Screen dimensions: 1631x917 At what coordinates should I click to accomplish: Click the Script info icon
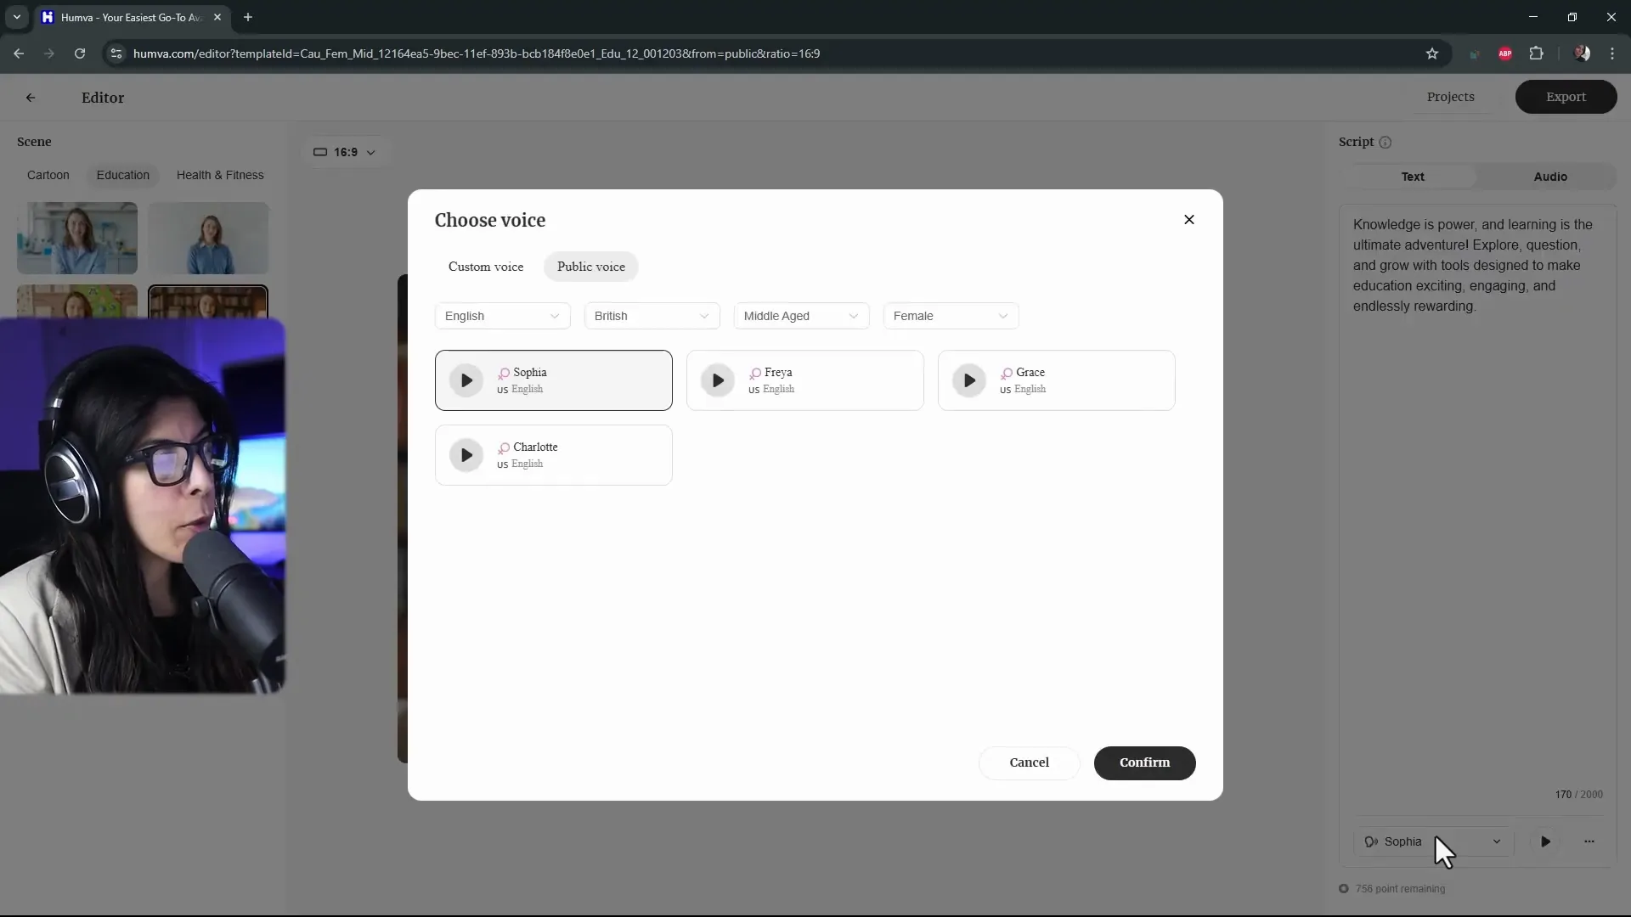1386,143
